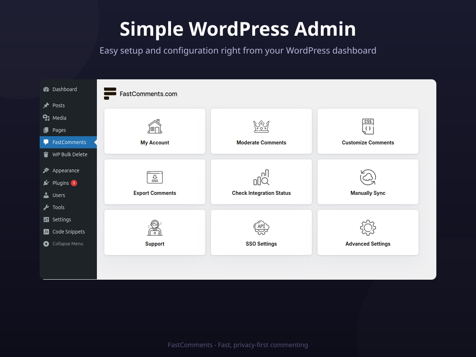Viewport: 476px width, 357px height.
Task: Click the Dashboard gauge icon in sidebar
Action: coord(46,89)
